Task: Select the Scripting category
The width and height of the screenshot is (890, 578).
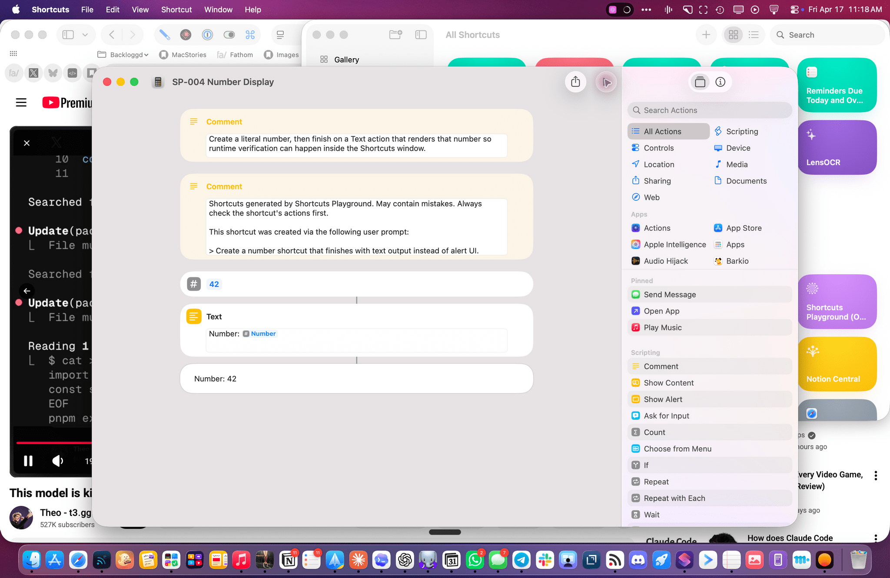Action: pos(741,131)
